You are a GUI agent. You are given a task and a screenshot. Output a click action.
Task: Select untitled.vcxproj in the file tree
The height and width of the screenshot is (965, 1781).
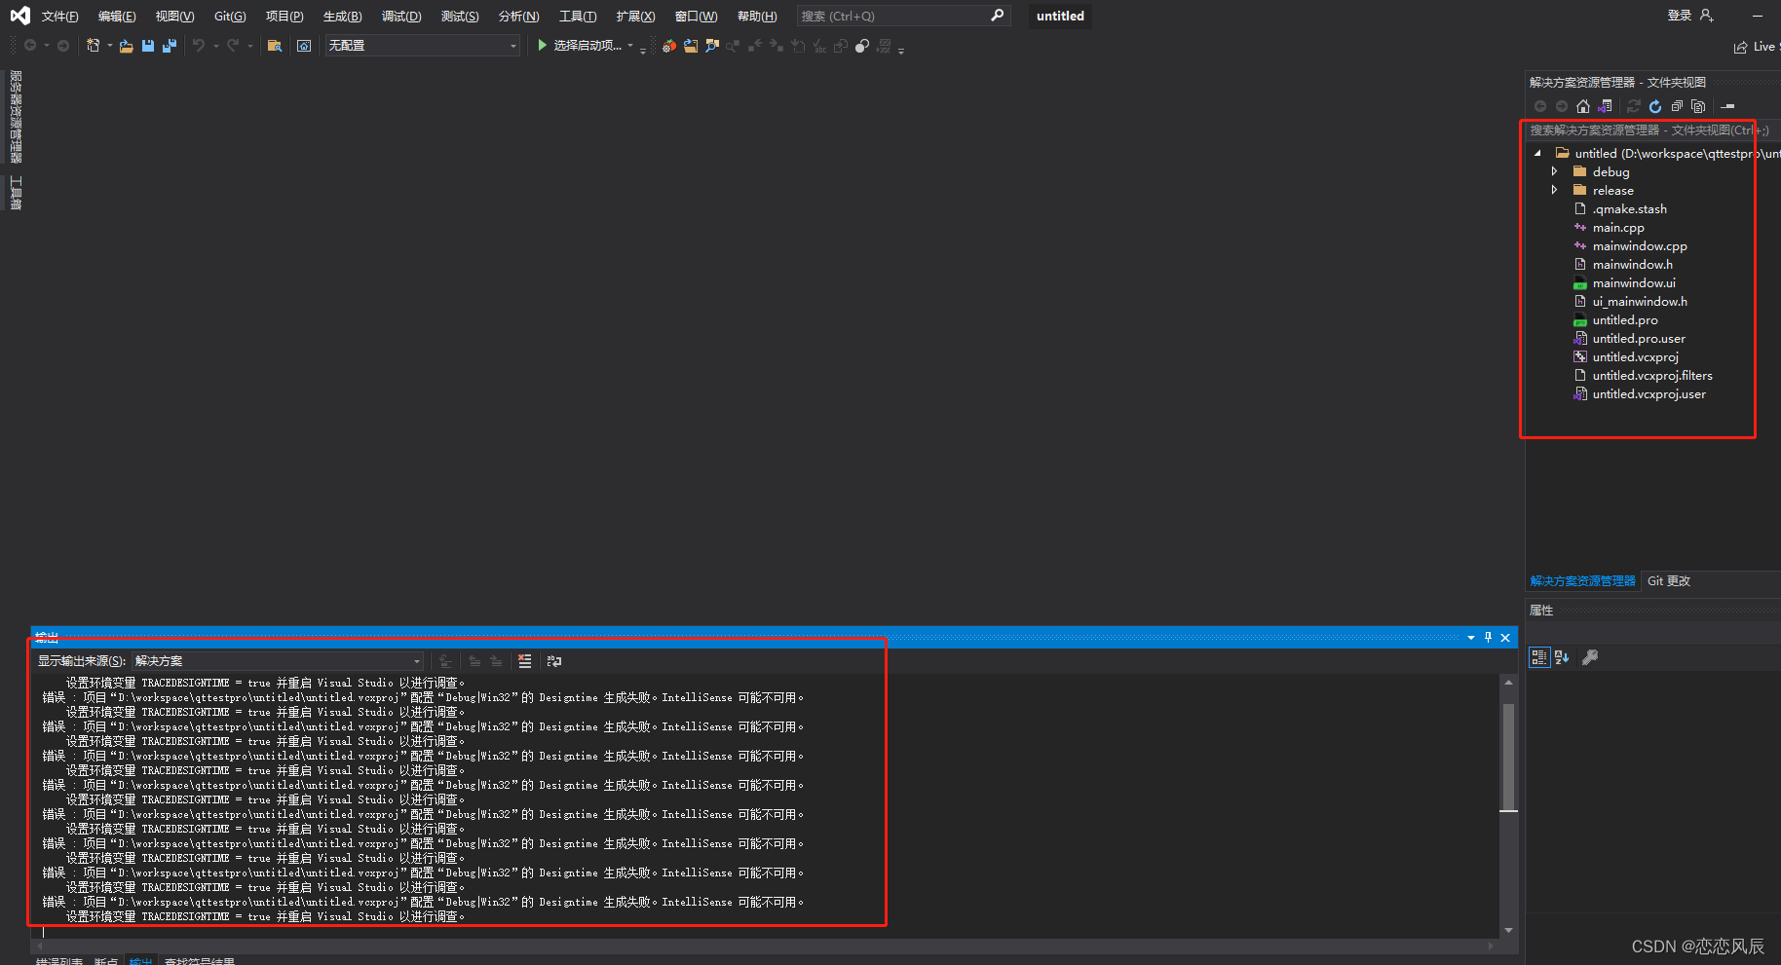tap(1635, 357)
